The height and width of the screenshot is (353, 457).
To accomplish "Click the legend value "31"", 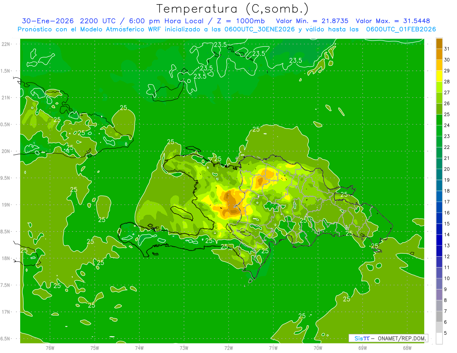I will (x=447, y=49).
